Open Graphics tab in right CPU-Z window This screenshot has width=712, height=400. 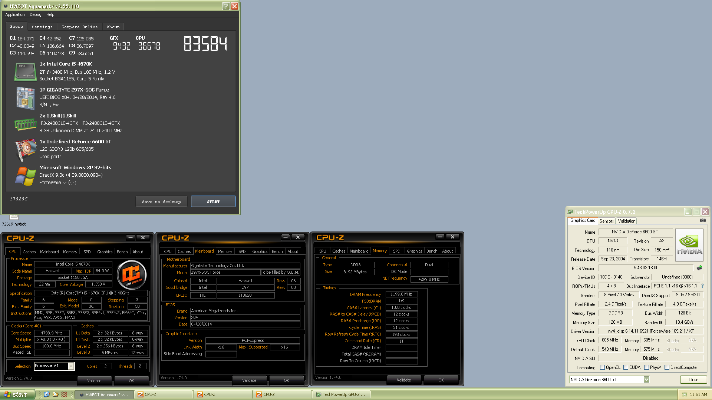coord(415,251)
